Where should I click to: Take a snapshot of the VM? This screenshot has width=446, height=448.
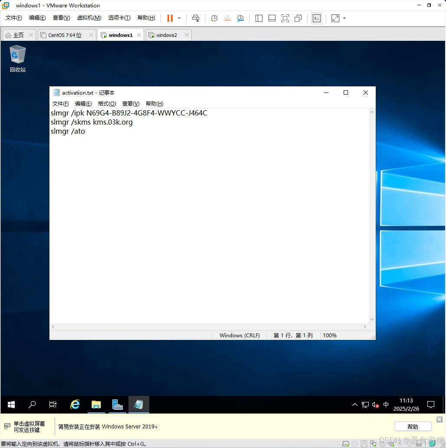pyautogui.click(x=214, y=18)
